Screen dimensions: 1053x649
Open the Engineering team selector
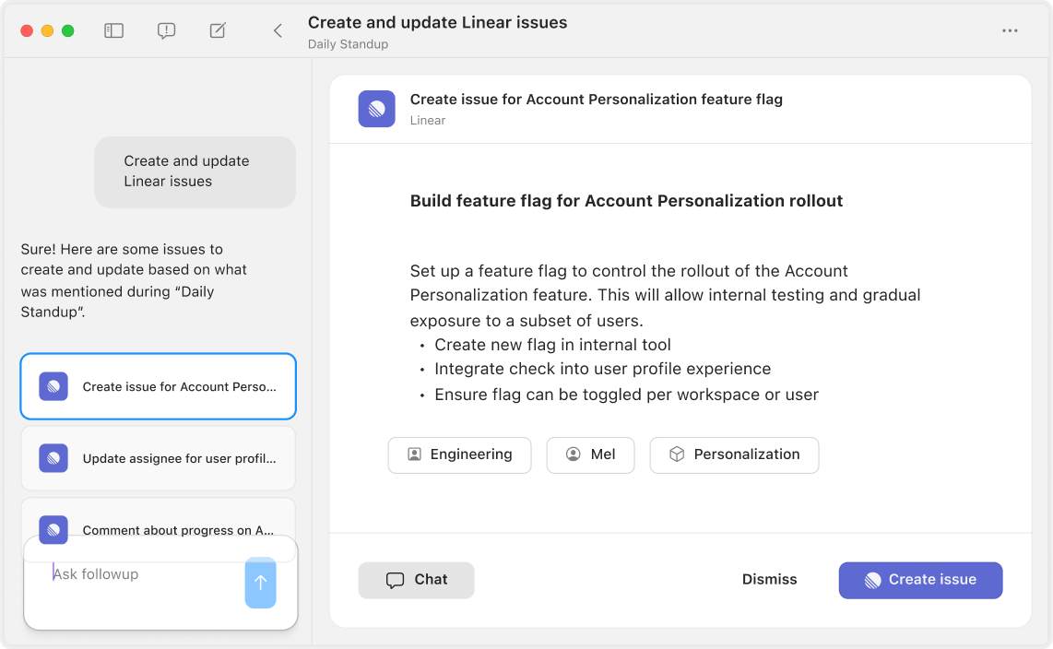[x=459, y=454]
